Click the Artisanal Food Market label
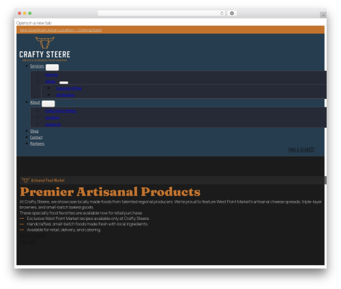Viewport: 341px width, 289px height. pos(48,180)
